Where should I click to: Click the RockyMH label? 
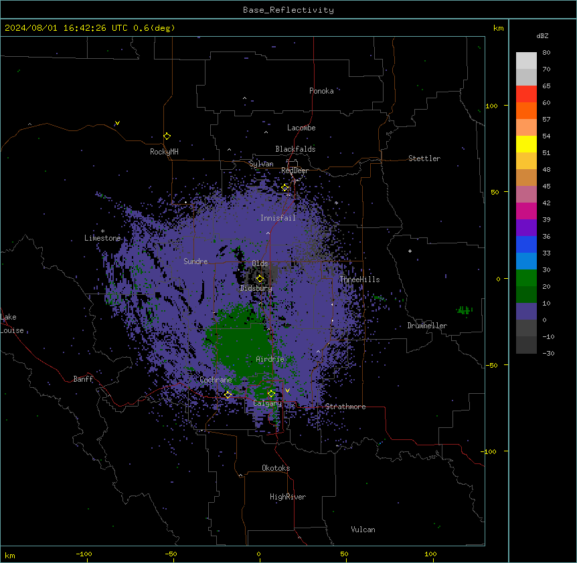pos(164,152)
